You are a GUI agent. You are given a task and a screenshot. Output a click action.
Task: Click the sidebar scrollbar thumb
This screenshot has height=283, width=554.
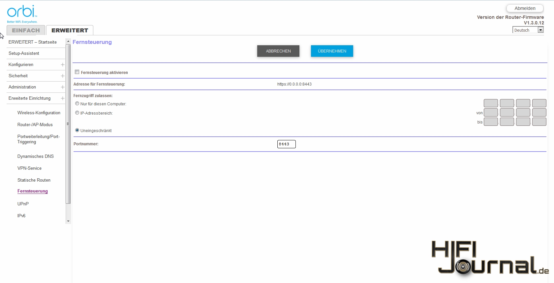click(x=68, y=124)
